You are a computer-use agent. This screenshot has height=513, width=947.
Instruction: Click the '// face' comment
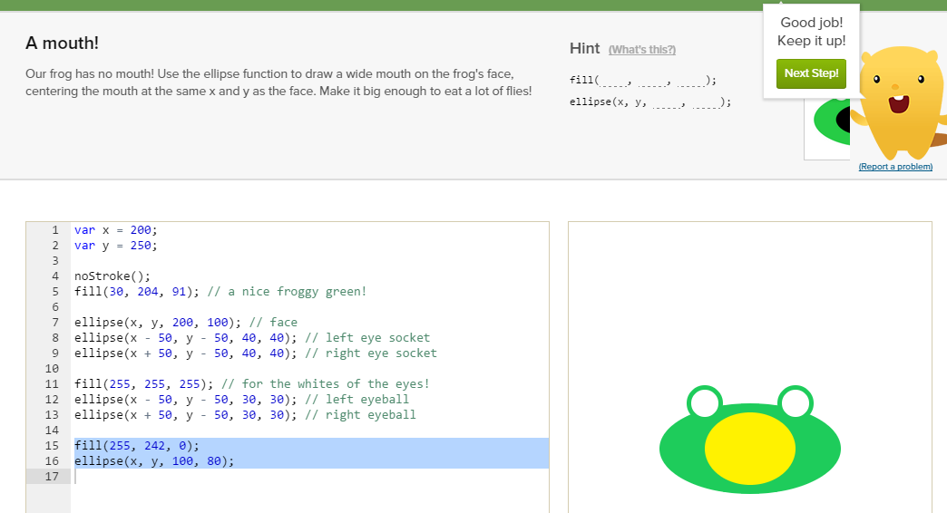pos(273,323)
